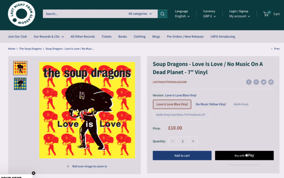Select Love Is Love Blue Vinyl version
This screenshot has width=284, height=178.
pyautogui.click(x=172, y=104)
